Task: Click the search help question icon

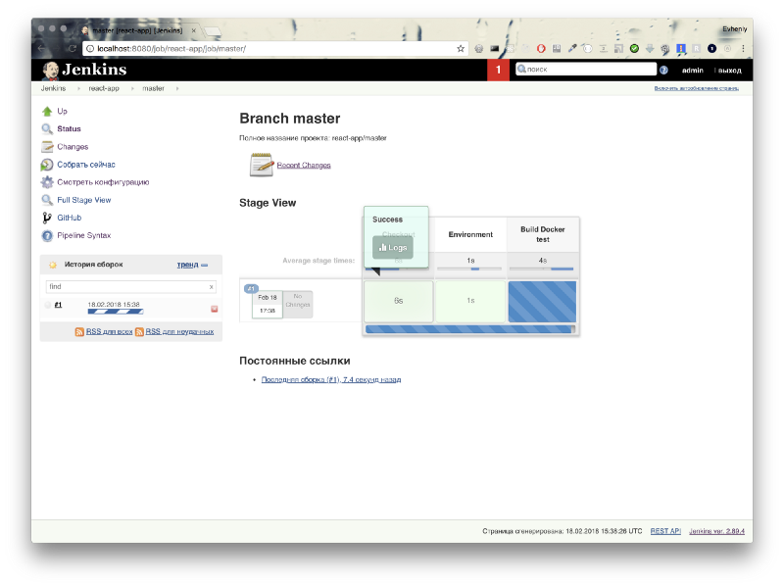Action: (663, 70)
